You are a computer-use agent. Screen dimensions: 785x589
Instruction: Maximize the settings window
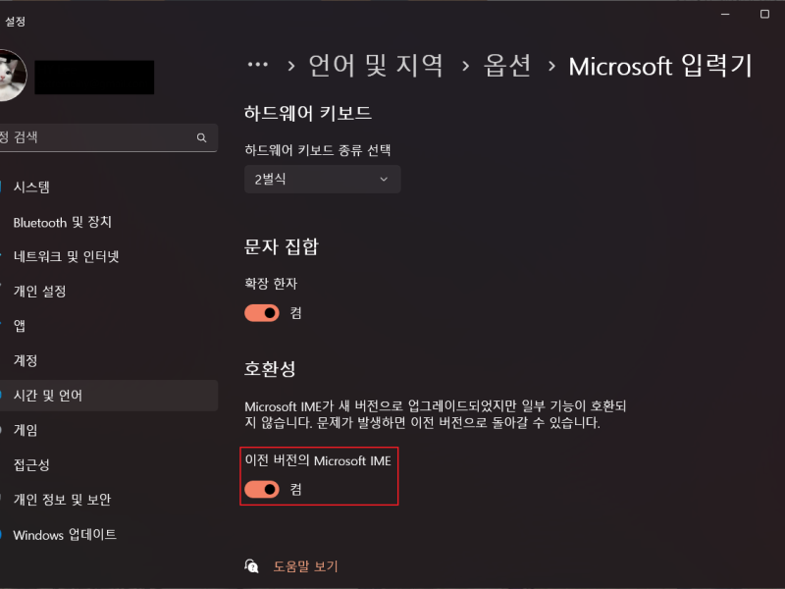(764, 14)
